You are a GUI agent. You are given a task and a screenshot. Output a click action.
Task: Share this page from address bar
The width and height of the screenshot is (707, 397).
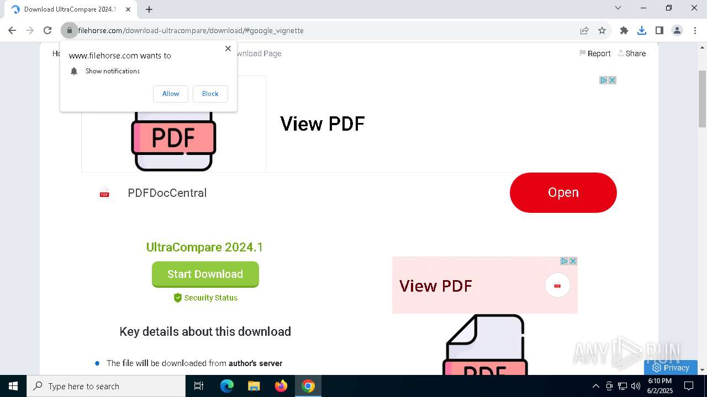click(584, 30)
